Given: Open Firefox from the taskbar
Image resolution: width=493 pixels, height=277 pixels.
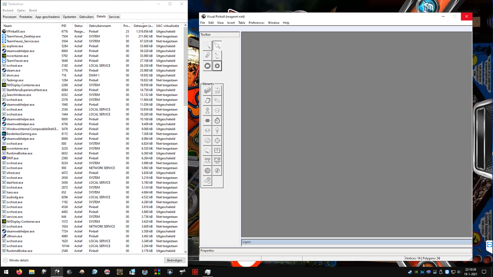Looking at the screenshot, I should click(x=19, y=272).
